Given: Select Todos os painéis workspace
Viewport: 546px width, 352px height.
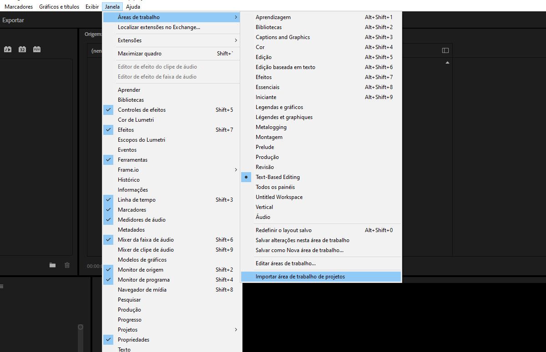Looking at the screenshot, I should click(321, 187).
